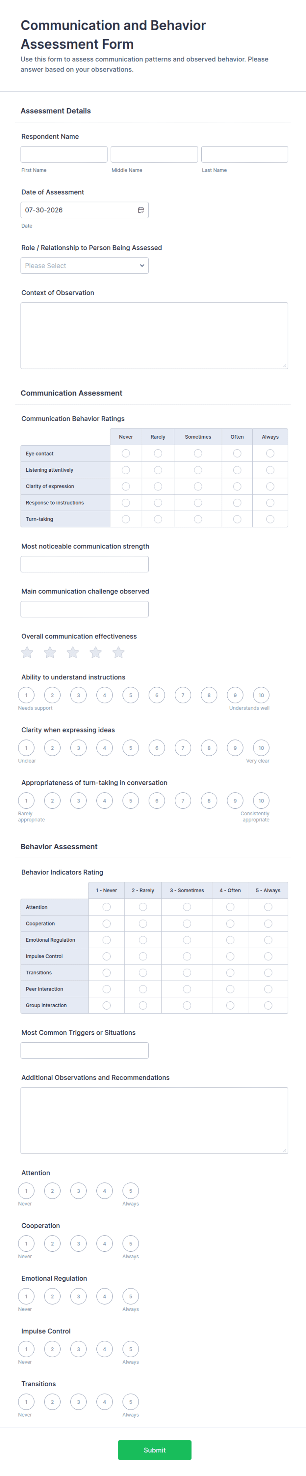This screenshot has height=1476, width=306.
Task: Click the Submit button
Action: tap(154, 1450)
